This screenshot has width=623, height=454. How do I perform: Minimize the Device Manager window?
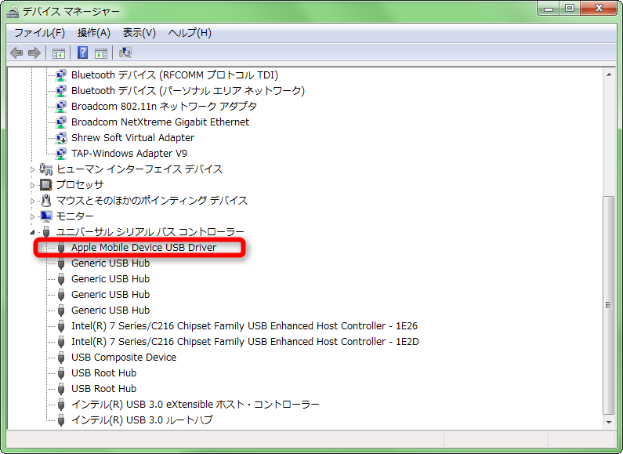tap(549, 9)
